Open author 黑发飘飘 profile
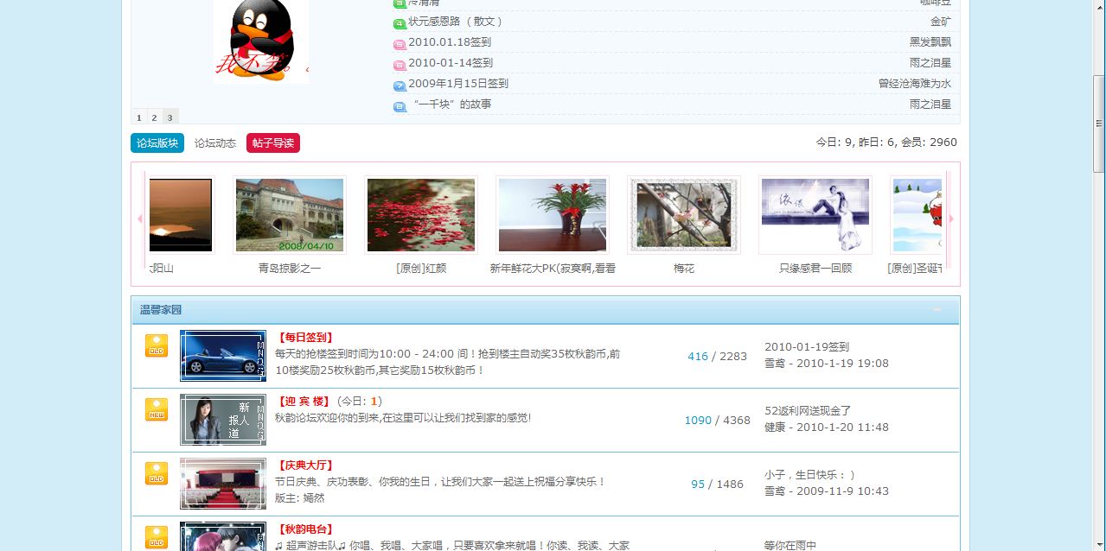 [930, 42]
